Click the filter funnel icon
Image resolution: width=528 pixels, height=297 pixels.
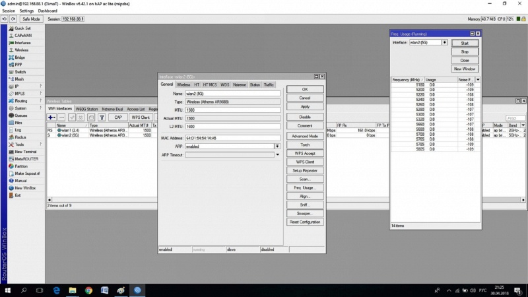[102, 117]
